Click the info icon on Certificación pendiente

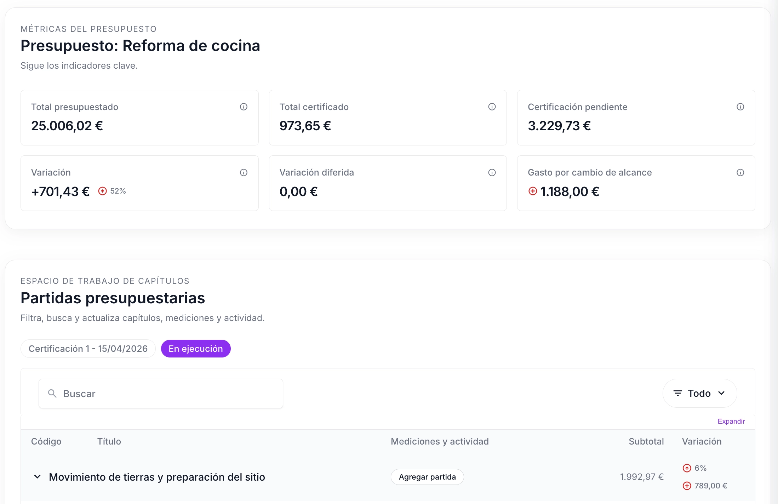(740, 107)
